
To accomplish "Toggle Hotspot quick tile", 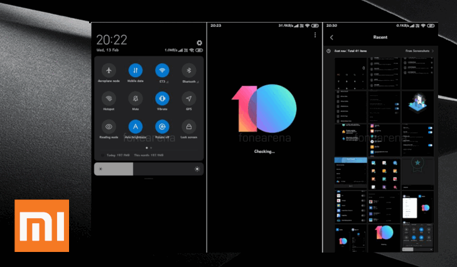I will coord(109,98).
